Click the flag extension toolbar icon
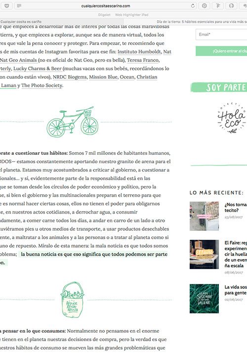Image resolution: width=247 pixels, height=353 pixels. point(218,6)
